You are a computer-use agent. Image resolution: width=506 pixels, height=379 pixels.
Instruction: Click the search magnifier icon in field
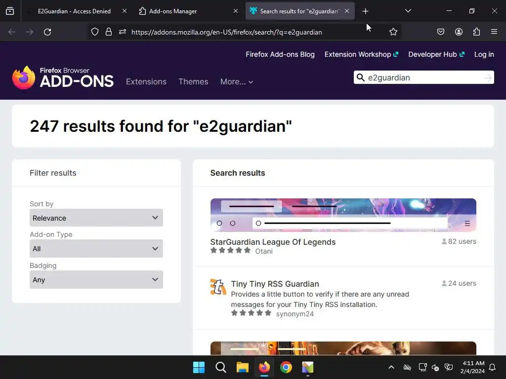361,77
